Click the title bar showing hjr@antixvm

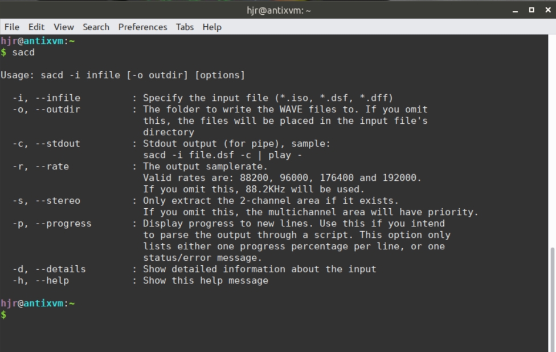pos(277,10)
